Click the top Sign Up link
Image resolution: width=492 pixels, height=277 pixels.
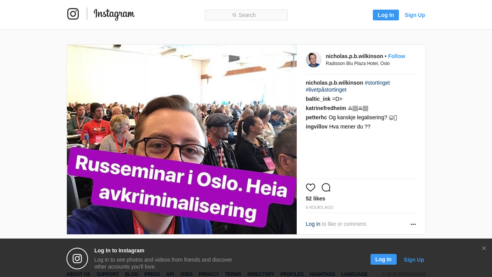click(415, 15)
